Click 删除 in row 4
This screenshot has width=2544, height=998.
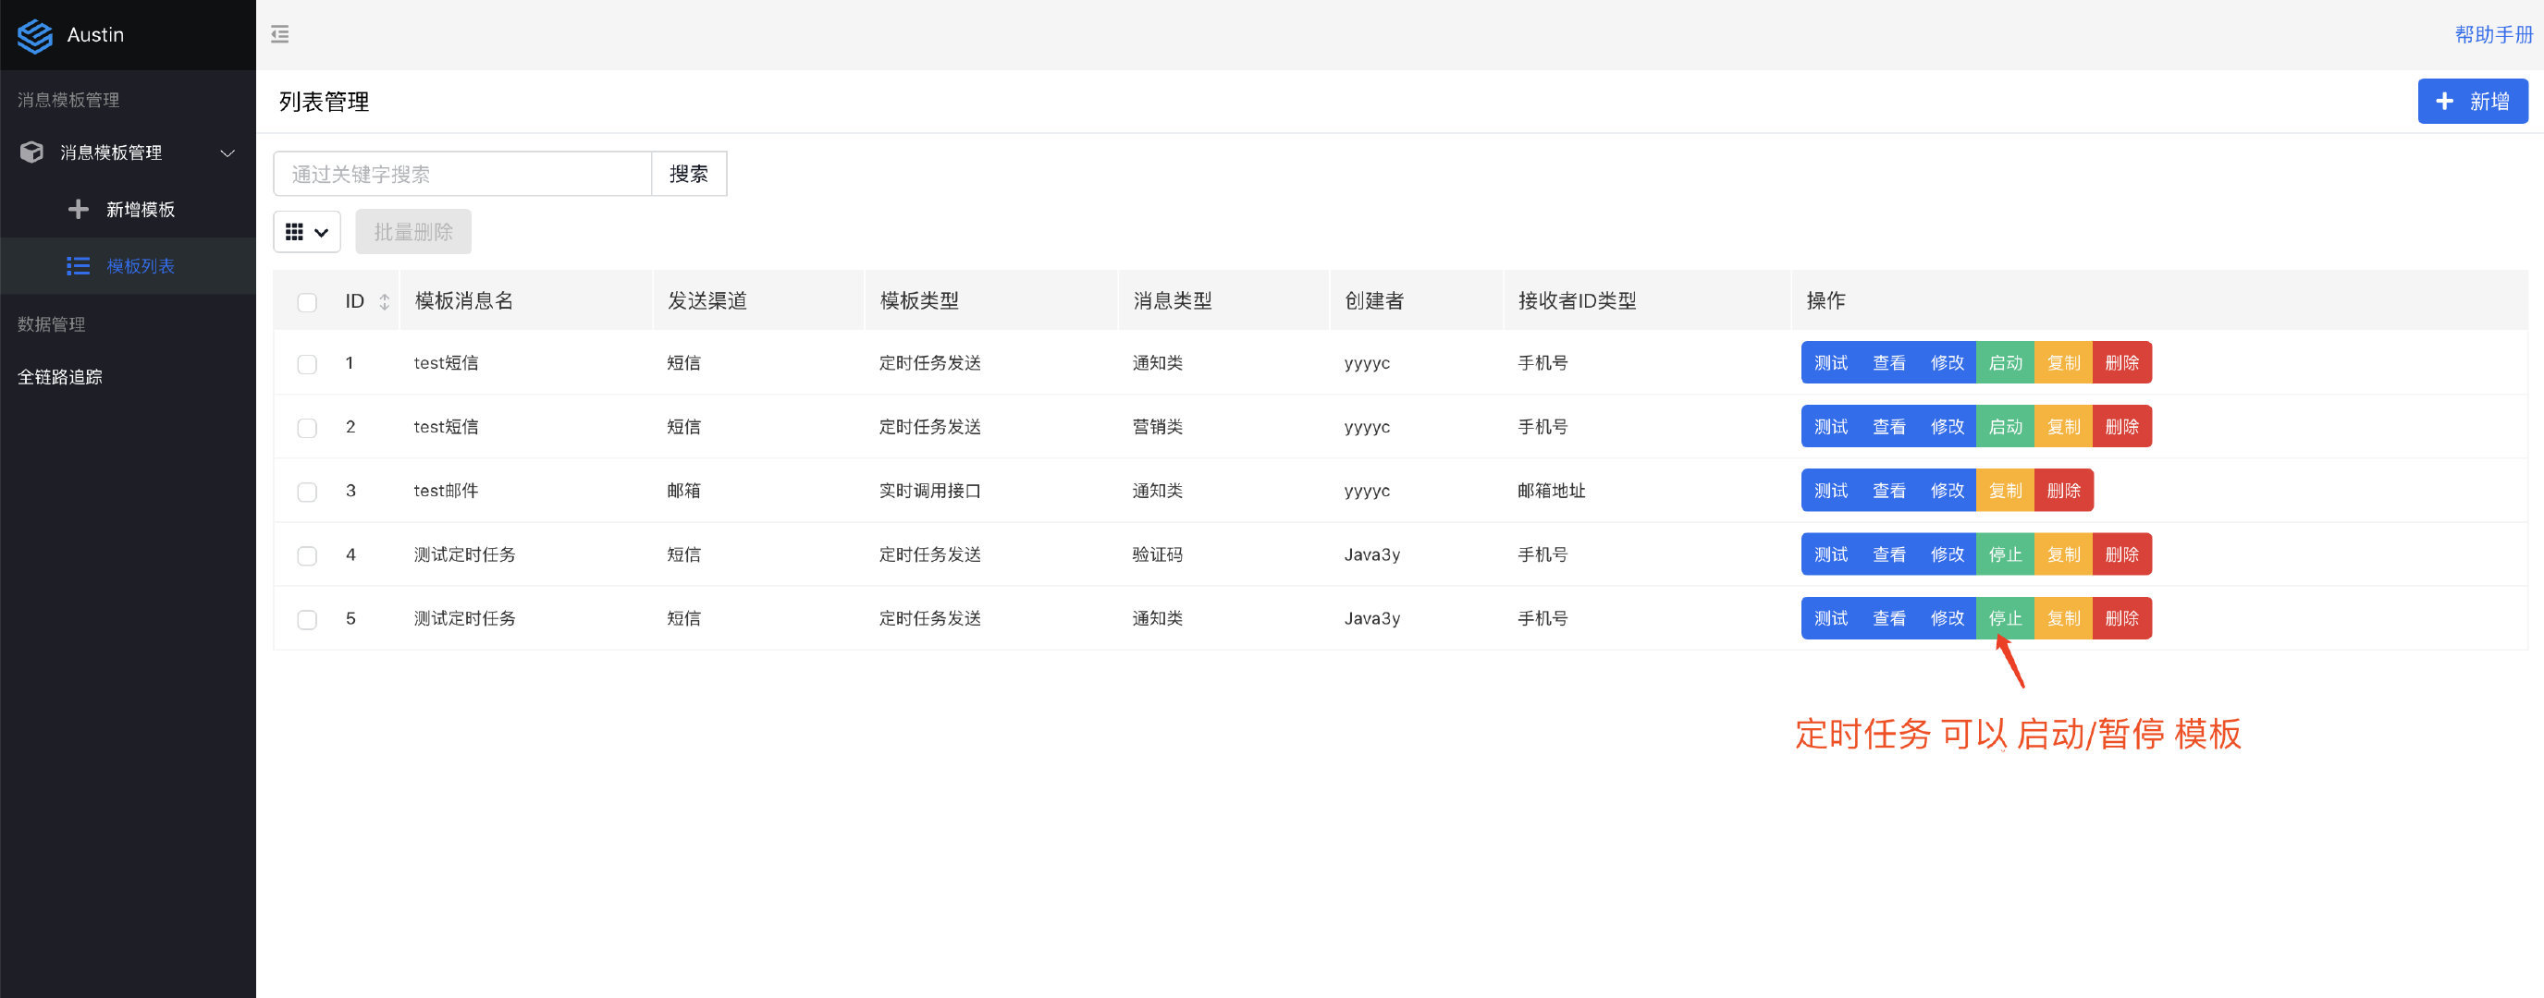pyautogui.click(x=2121, y=554)
